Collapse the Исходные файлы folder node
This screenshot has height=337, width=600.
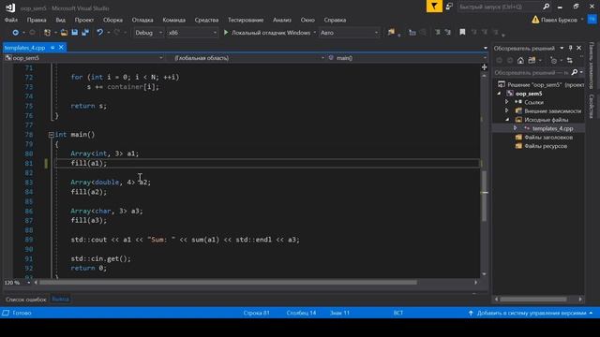pos(507,120)
